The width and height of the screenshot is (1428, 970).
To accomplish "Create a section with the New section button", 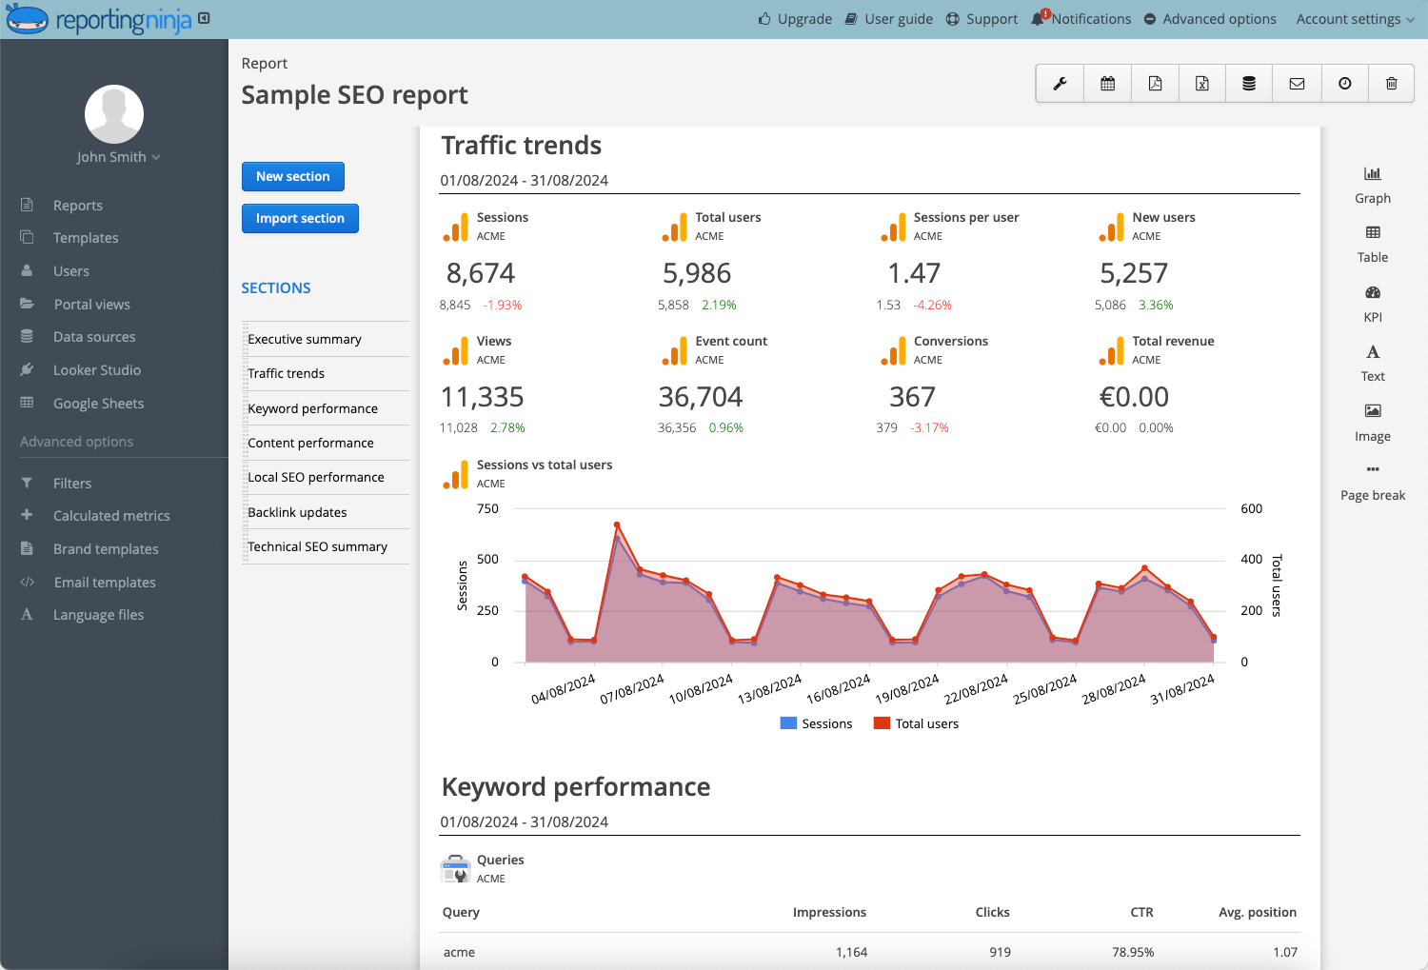I will (293, 176).
